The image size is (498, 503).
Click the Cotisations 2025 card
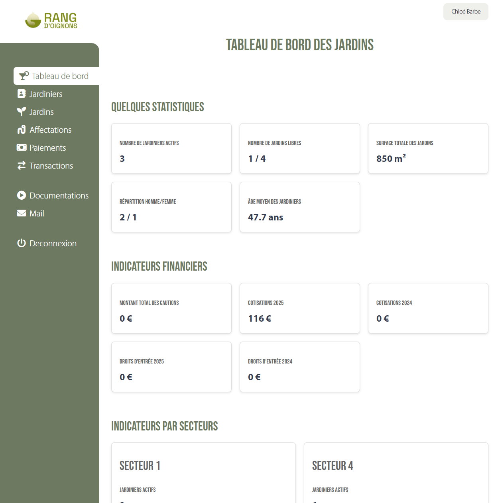tap(299, 308)
